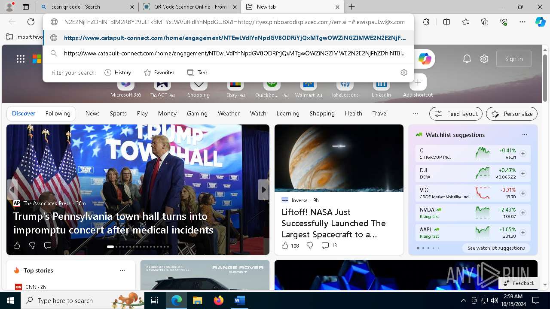
Task: Open Walmart ad shortcut
Action: click(309, 89)
